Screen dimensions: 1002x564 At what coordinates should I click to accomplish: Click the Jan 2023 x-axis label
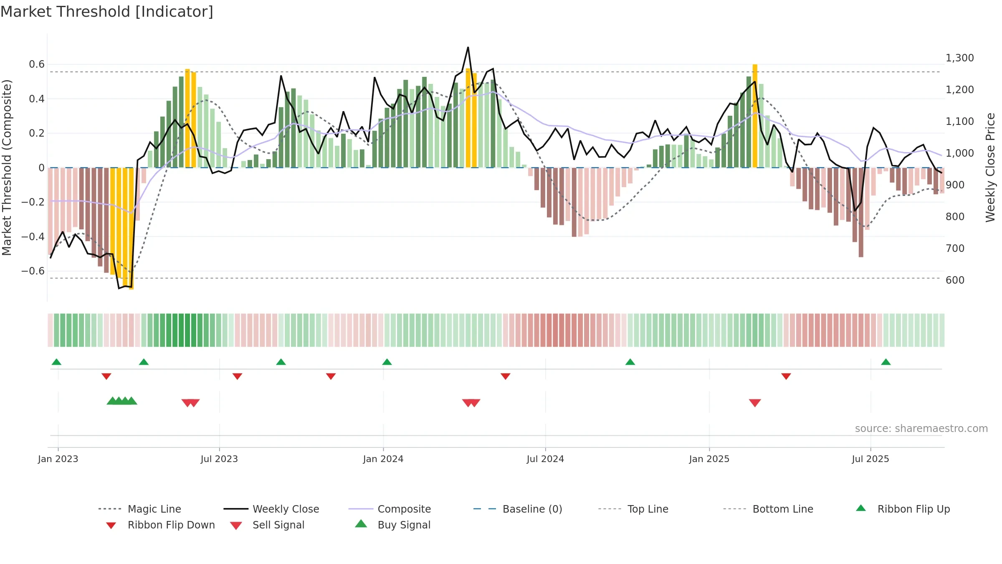[58, 459]
